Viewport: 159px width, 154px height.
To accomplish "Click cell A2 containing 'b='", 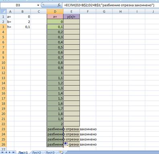I will [x=10, y=22].
